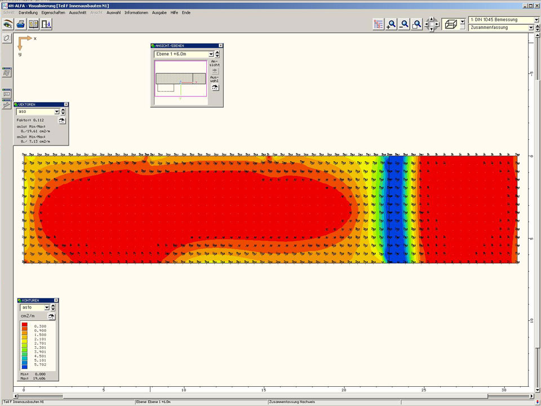The height and width of the screenshot is (406, 541).
Task: Open the Ausgabe menu
Action: 159,12
